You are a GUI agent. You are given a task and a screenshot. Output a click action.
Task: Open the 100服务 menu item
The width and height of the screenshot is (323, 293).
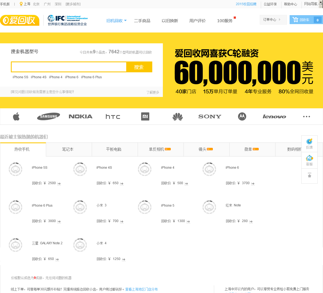click(x=225, y=21)
